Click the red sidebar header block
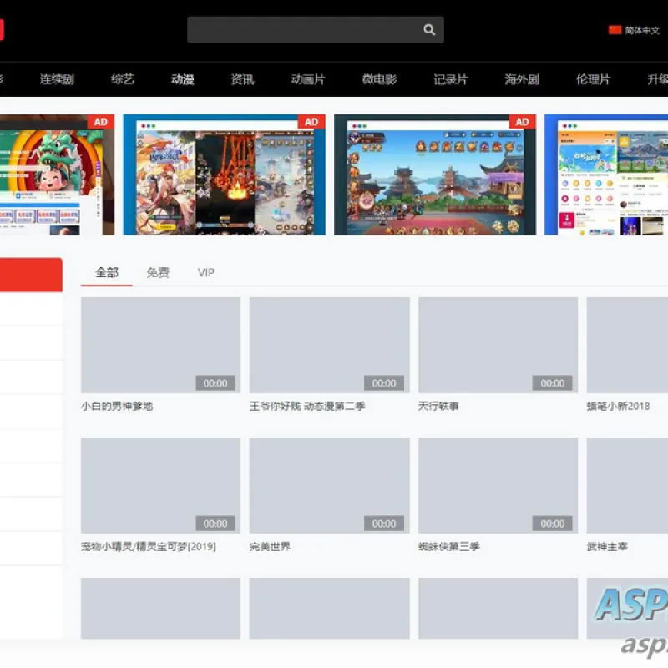 pos(31,275)
